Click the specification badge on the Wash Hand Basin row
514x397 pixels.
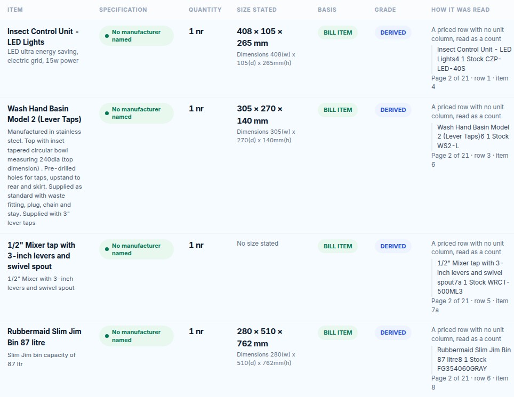pos(136,113)
